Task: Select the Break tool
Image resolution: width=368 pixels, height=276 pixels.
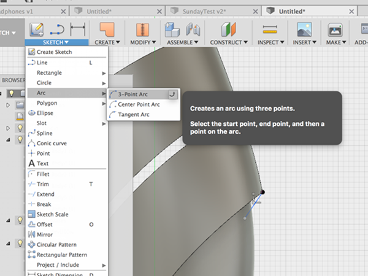Action: click(67, 204)
